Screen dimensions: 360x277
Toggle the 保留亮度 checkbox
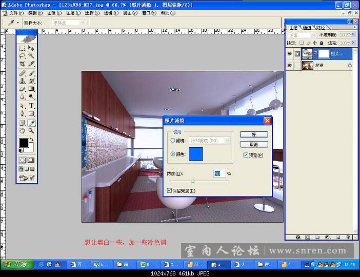(170, 190)
